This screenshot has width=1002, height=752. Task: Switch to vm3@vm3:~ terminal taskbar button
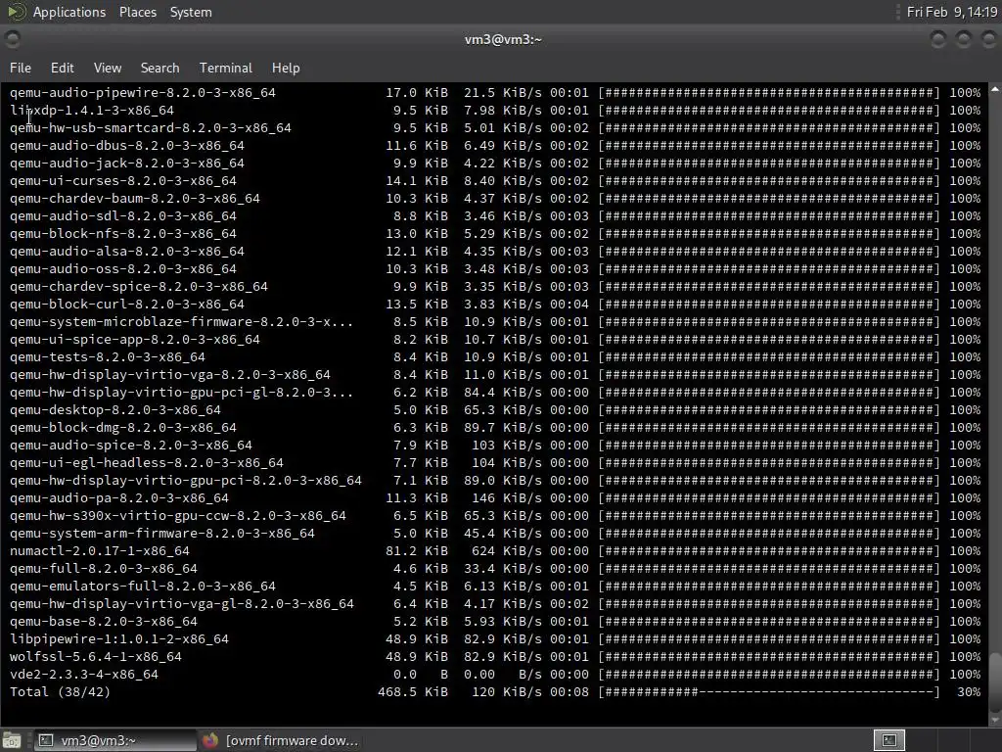[x=115, y=740]
